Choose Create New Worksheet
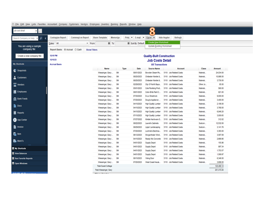Viewport: 264px width, 197px height. (x=163, y=42)
